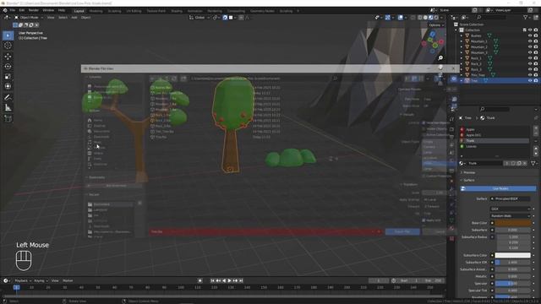Click the viewport zoom magnifier icon

tap(440, 58)
